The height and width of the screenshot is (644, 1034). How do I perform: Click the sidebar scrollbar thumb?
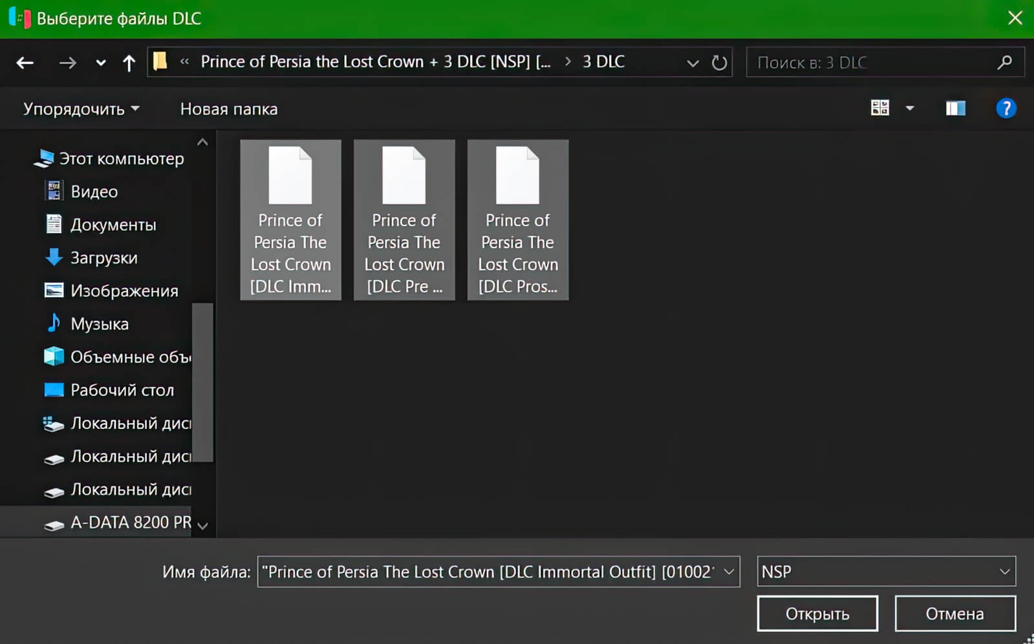pyautogui.click(x=202, y=382)
